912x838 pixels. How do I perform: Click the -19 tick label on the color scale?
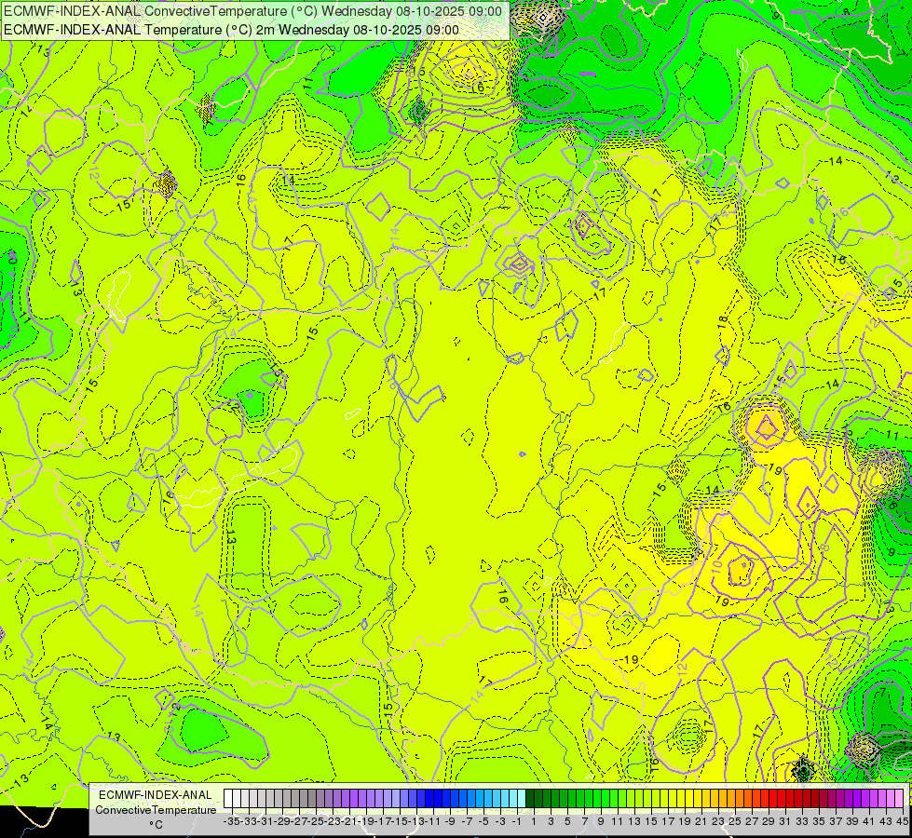(366, 822)
